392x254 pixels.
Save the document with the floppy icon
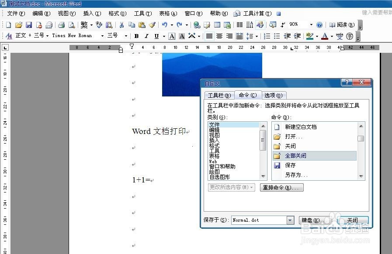click(29, 25)
